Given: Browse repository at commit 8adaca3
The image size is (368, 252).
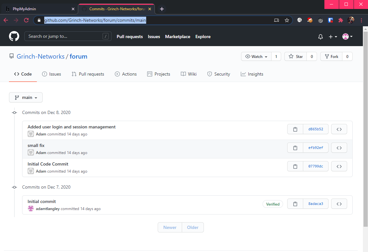Looking at the screenshot, I should tap(339, 204).
